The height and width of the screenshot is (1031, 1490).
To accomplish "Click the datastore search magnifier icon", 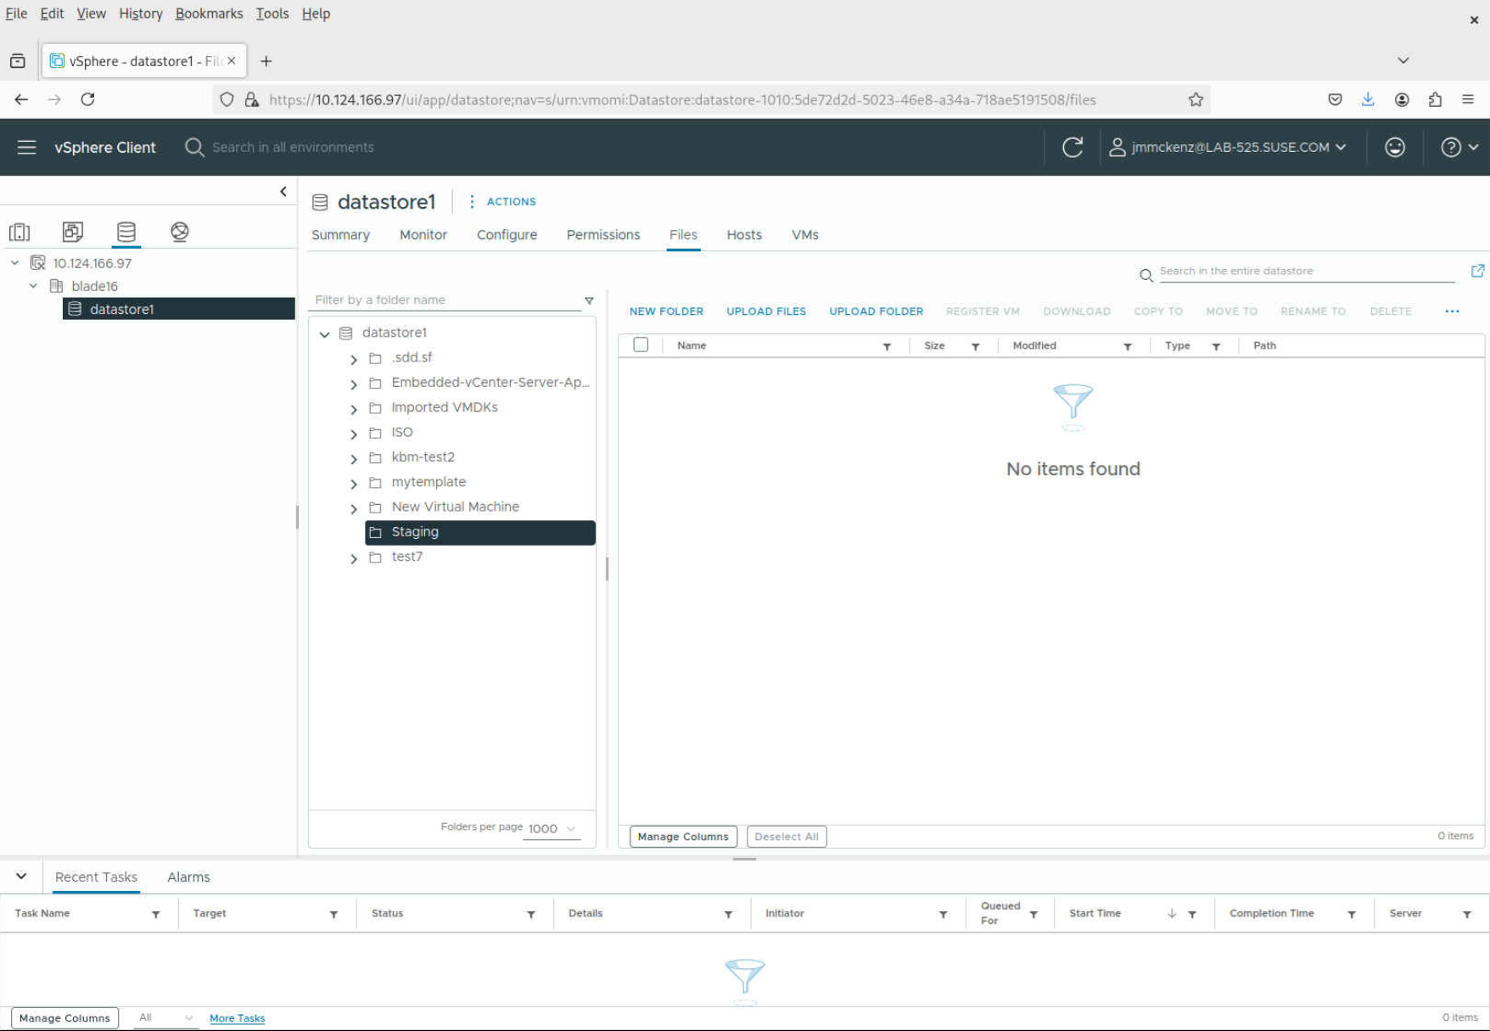I will tap(1146, 275).
